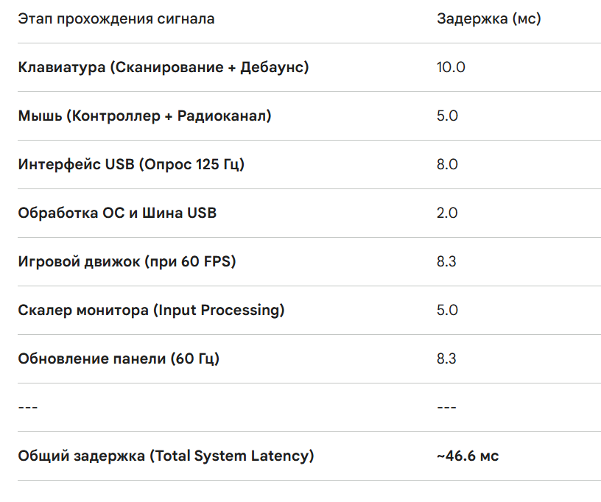
Task: Click the monitor scaler 5.0 delay value
Action: coord(447,310)
